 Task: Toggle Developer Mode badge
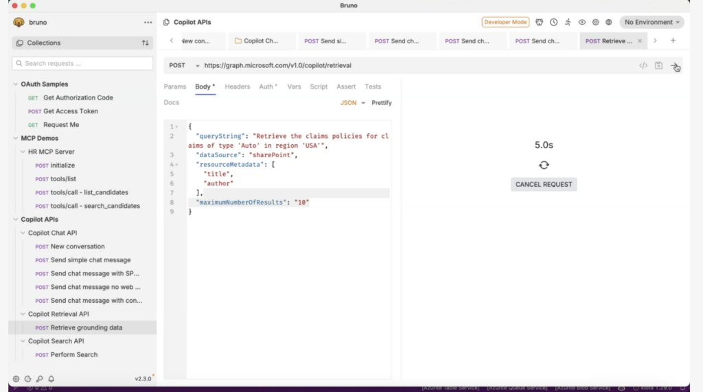click(505, 22)
